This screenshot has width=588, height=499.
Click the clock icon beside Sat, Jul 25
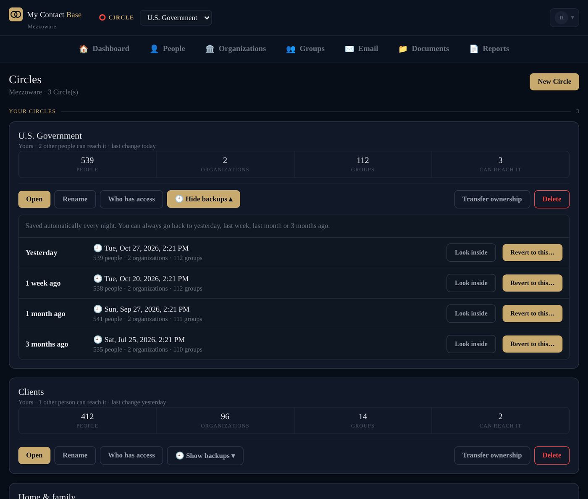pos(98,339)
